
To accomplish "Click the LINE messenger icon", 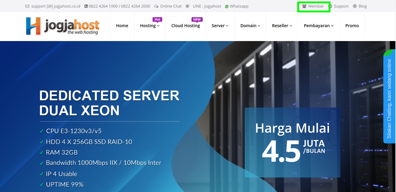I will click(x=188, y=6).
